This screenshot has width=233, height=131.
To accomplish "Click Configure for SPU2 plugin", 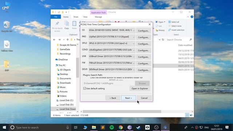I will (x=143, y=44).
